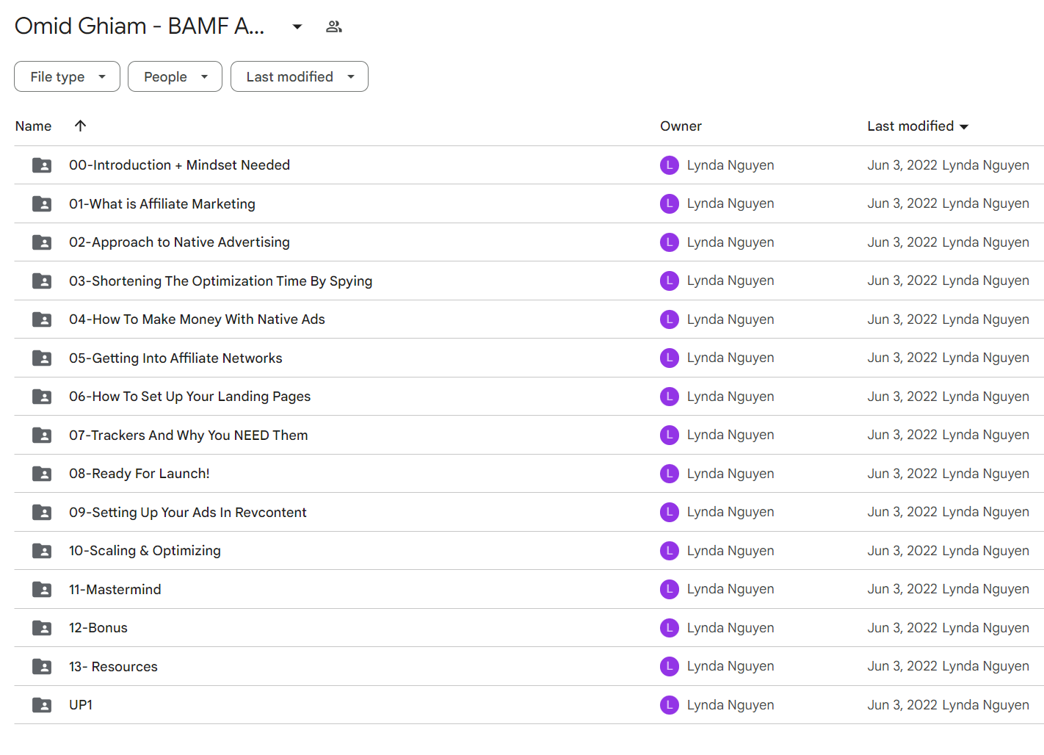Click folder icon for 03-Shortening The Optimization Time
The width and height of the screenshot is (1044, 755).
pyautogui.click(x=42, y=281)
